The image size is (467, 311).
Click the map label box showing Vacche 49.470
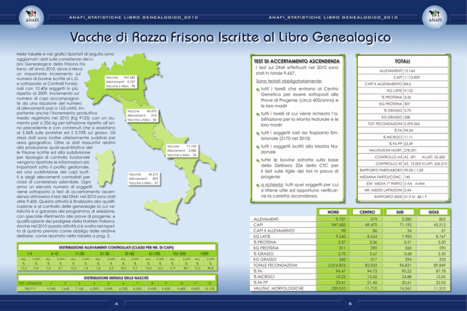[142, 115]
